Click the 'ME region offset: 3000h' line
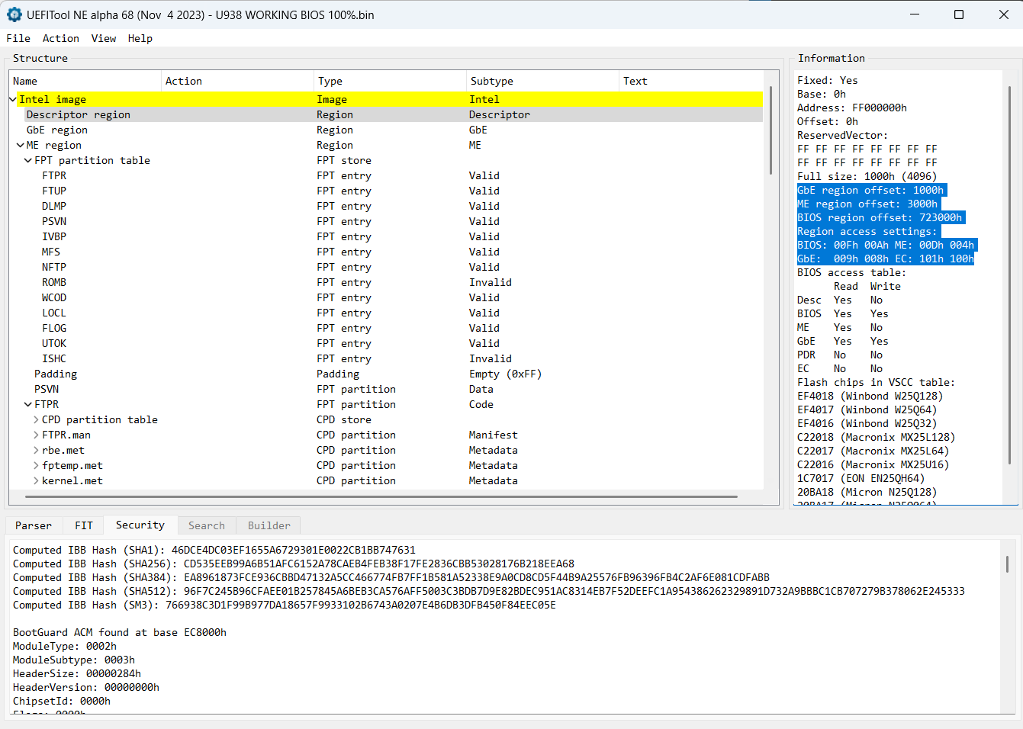Screen dimensions: 1023x729 (867, 204)
